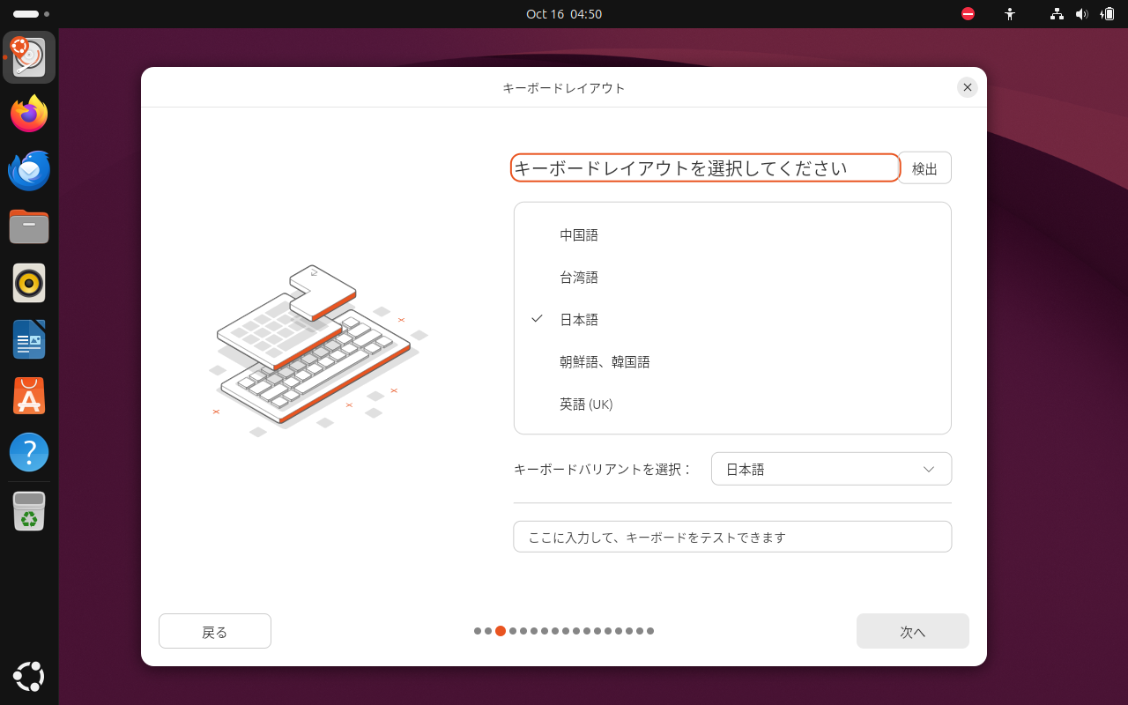Screen dimensions: 1128x705
Task: Close the keyboard layout dialog
Action: coord(968,87)
